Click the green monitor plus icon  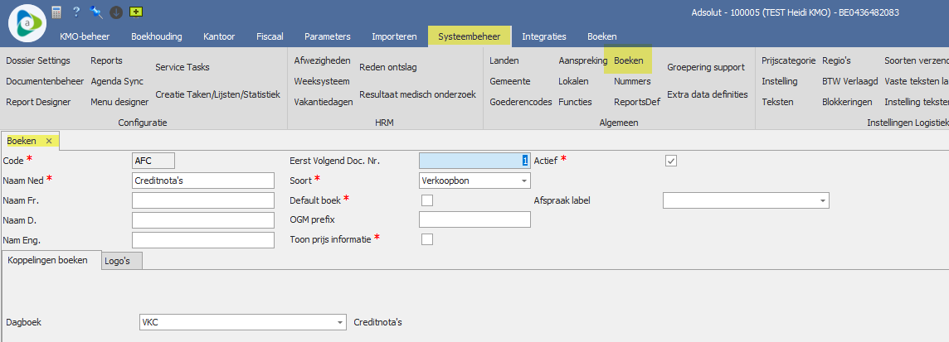tap(136, 12)
